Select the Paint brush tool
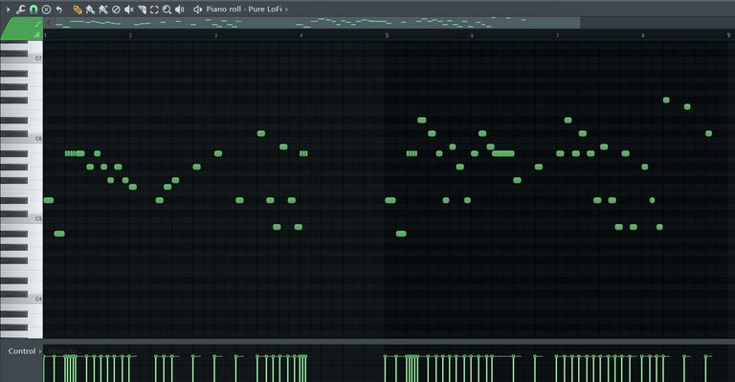The width and height of the screenshot is (735, 382). point(90,9)
